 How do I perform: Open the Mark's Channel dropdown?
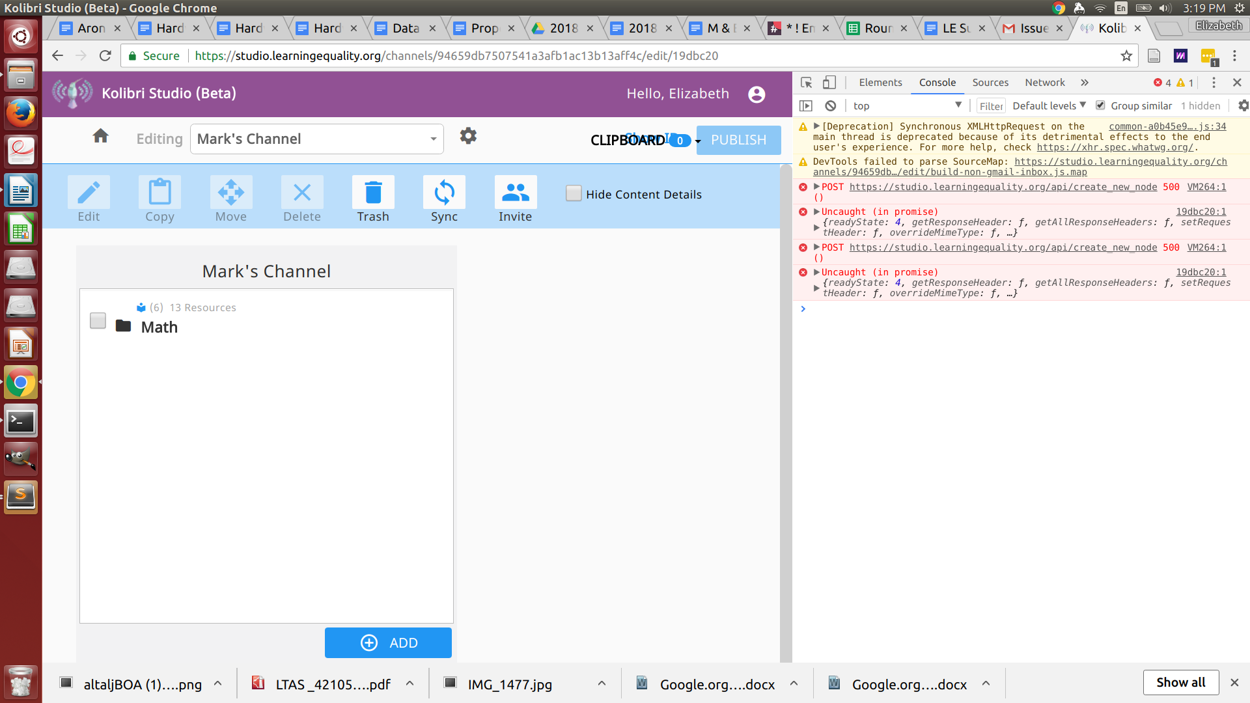point(317,139)
